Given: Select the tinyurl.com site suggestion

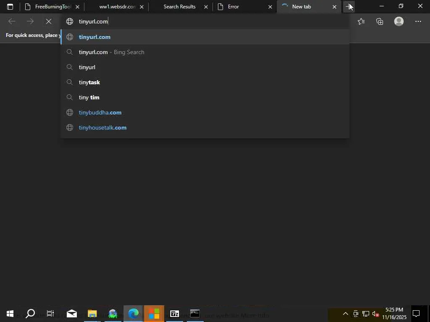Looking at the screenshot, I should (205, 37).
